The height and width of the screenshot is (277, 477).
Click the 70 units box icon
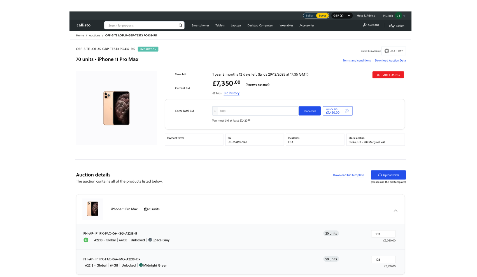[146, 209]
